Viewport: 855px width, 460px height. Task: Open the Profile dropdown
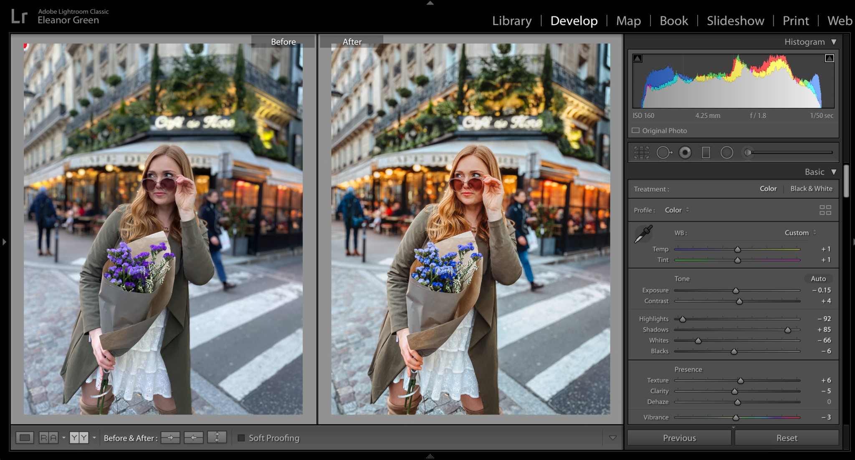coord(676,210)
